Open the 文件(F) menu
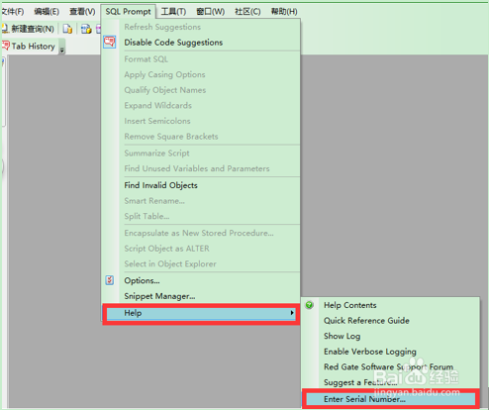The height and width of the screenshot is (410, 489). [13, 12]
